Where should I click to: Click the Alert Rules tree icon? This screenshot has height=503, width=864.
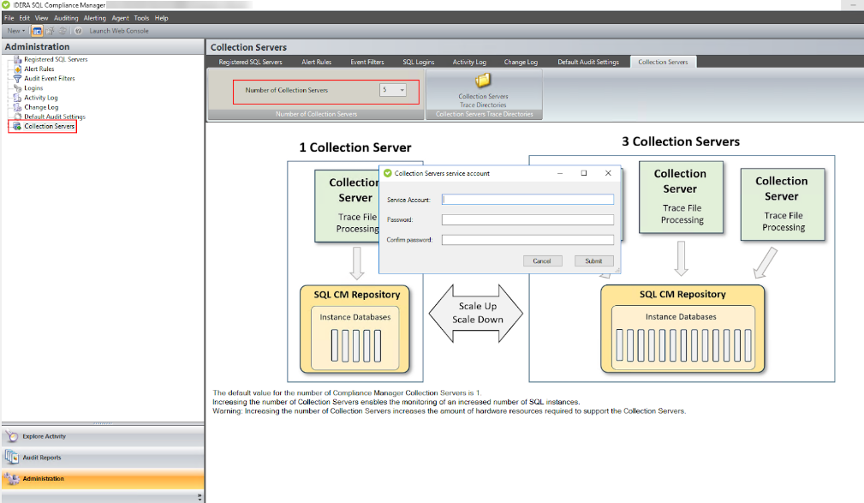(18, 69)
